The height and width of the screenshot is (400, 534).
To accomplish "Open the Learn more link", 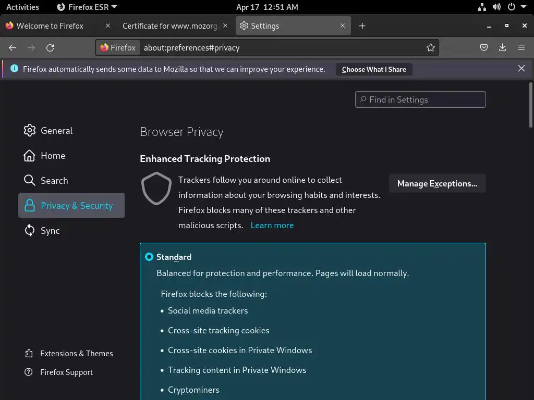I will click(x=272, y=225).
